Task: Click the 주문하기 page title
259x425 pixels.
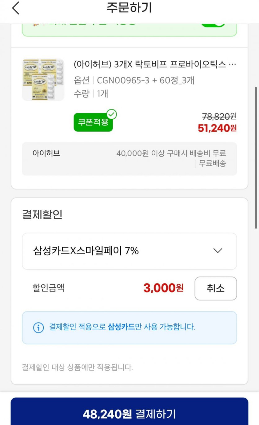Action: click(129, 8)
